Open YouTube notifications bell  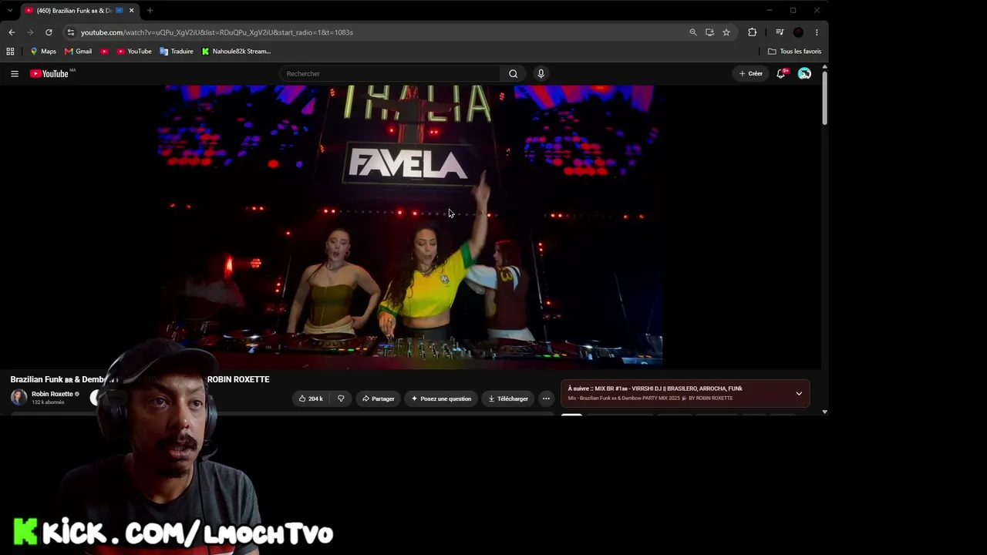tap(781, 74)
